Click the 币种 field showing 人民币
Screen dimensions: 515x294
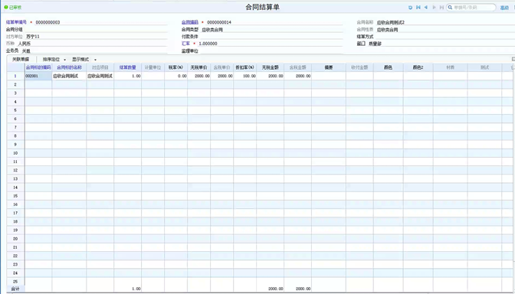(92, 44)
